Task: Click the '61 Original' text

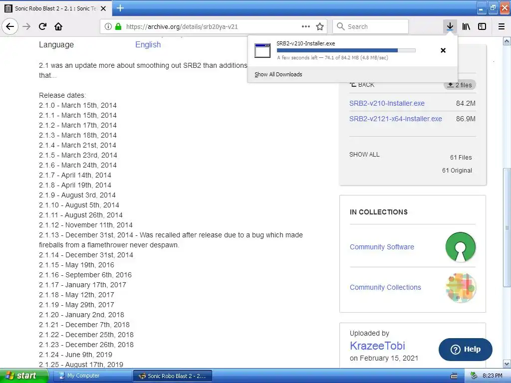Action: [457, 171]
